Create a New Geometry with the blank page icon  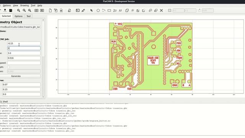pos(50,10)
